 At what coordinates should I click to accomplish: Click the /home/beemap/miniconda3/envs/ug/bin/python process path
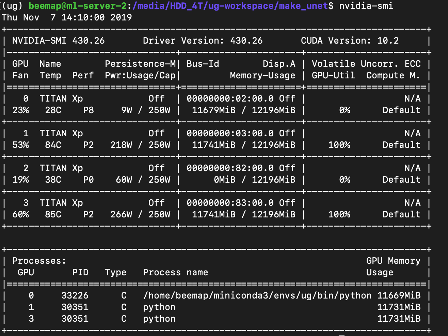click(257, 295)
